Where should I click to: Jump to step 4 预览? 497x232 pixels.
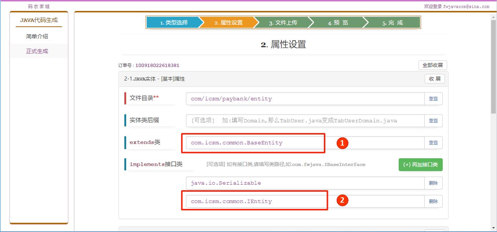tap(338, 22)
